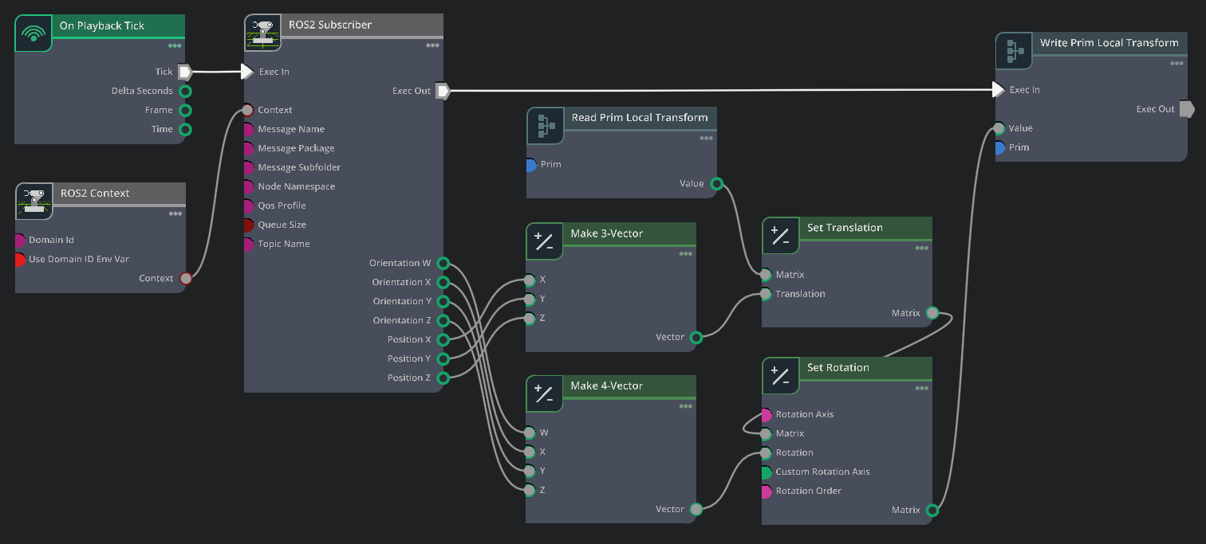Click the ROS2 Subscriber node icon
This screenshot has width=1206, height=544.
262,33
